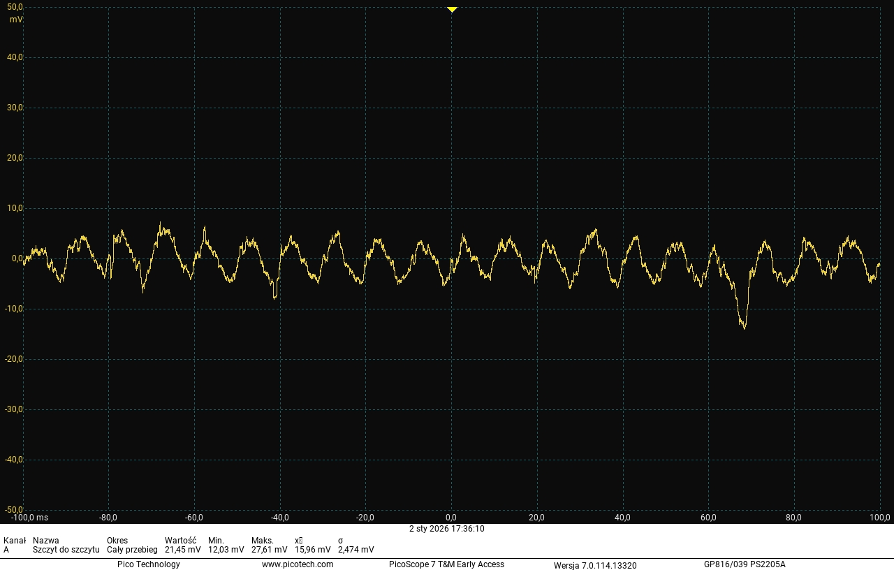
Task: Click the 0,0 time axis label
Action: point(452,518)
